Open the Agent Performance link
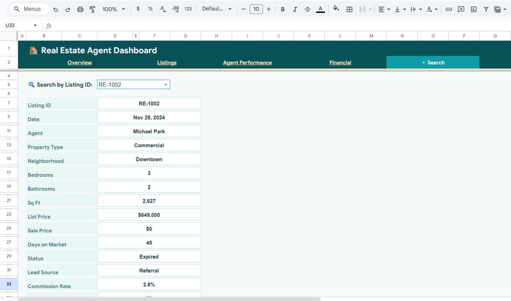This screenshot has height=301, width=511. coord(247,62)
